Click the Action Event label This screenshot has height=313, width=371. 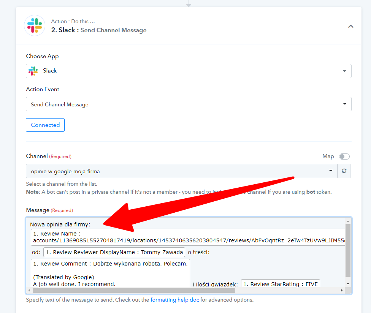coord(43,89)
